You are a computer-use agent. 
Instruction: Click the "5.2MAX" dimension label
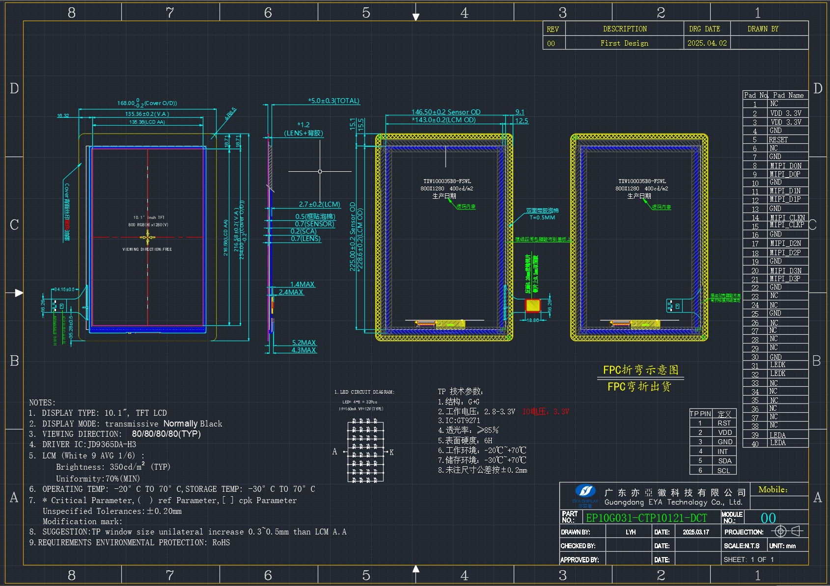pos(304,343)
